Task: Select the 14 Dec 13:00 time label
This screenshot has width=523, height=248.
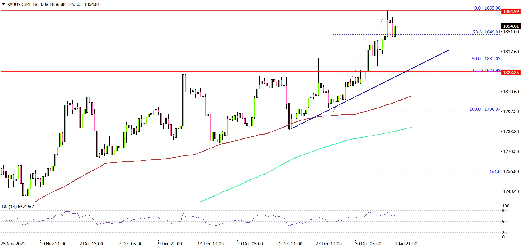Action: click(x=210, y=244)
